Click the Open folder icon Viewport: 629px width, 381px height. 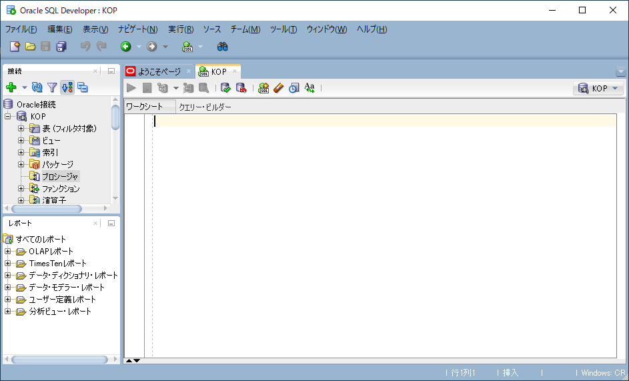[31, 47]
